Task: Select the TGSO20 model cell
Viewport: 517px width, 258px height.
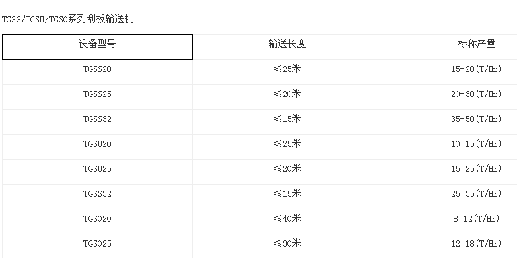Action: click(97, 222)
